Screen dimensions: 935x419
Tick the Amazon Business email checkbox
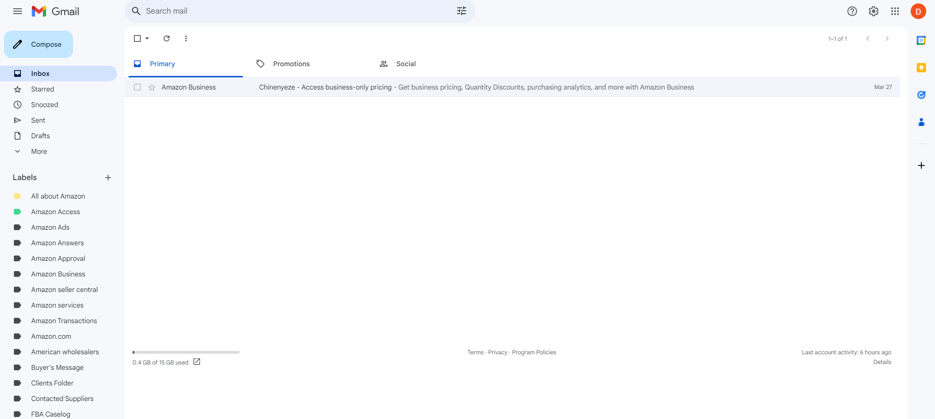[137, 87]
